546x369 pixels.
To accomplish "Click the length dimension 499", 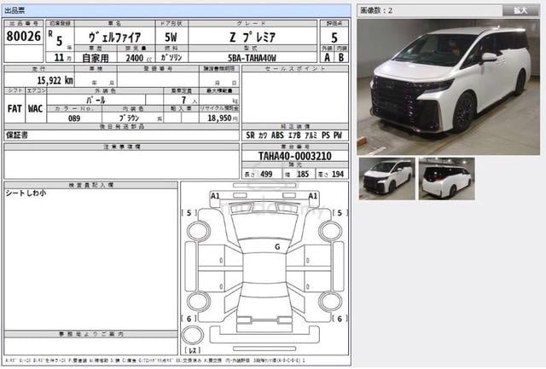I will [x=266, y=174].
